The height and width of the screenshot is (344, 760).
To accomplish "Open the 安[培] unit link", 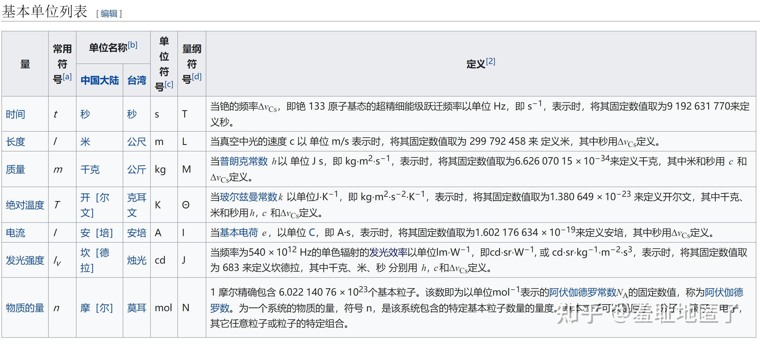I will point(97,233).
